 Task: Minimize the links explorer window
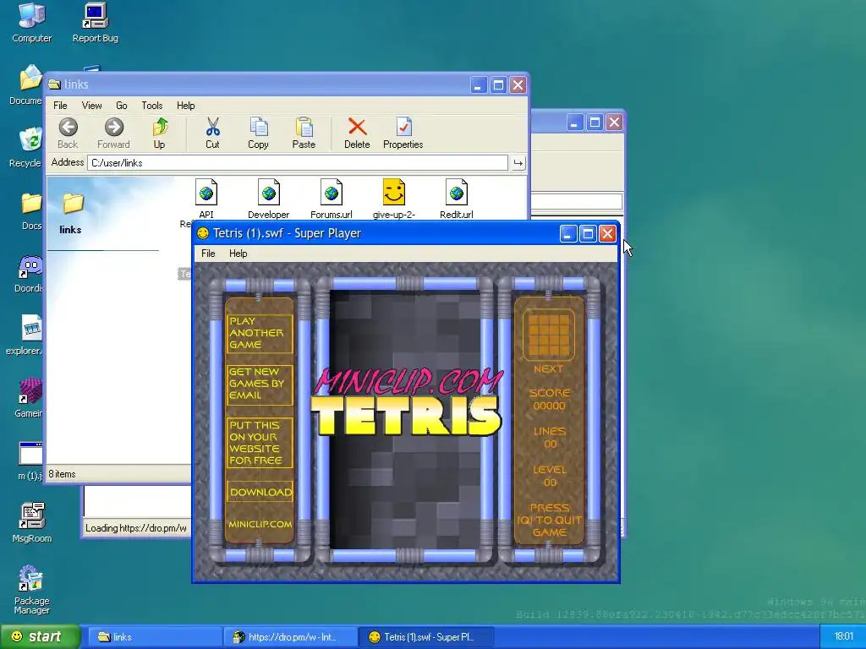[x=479, y=85]
